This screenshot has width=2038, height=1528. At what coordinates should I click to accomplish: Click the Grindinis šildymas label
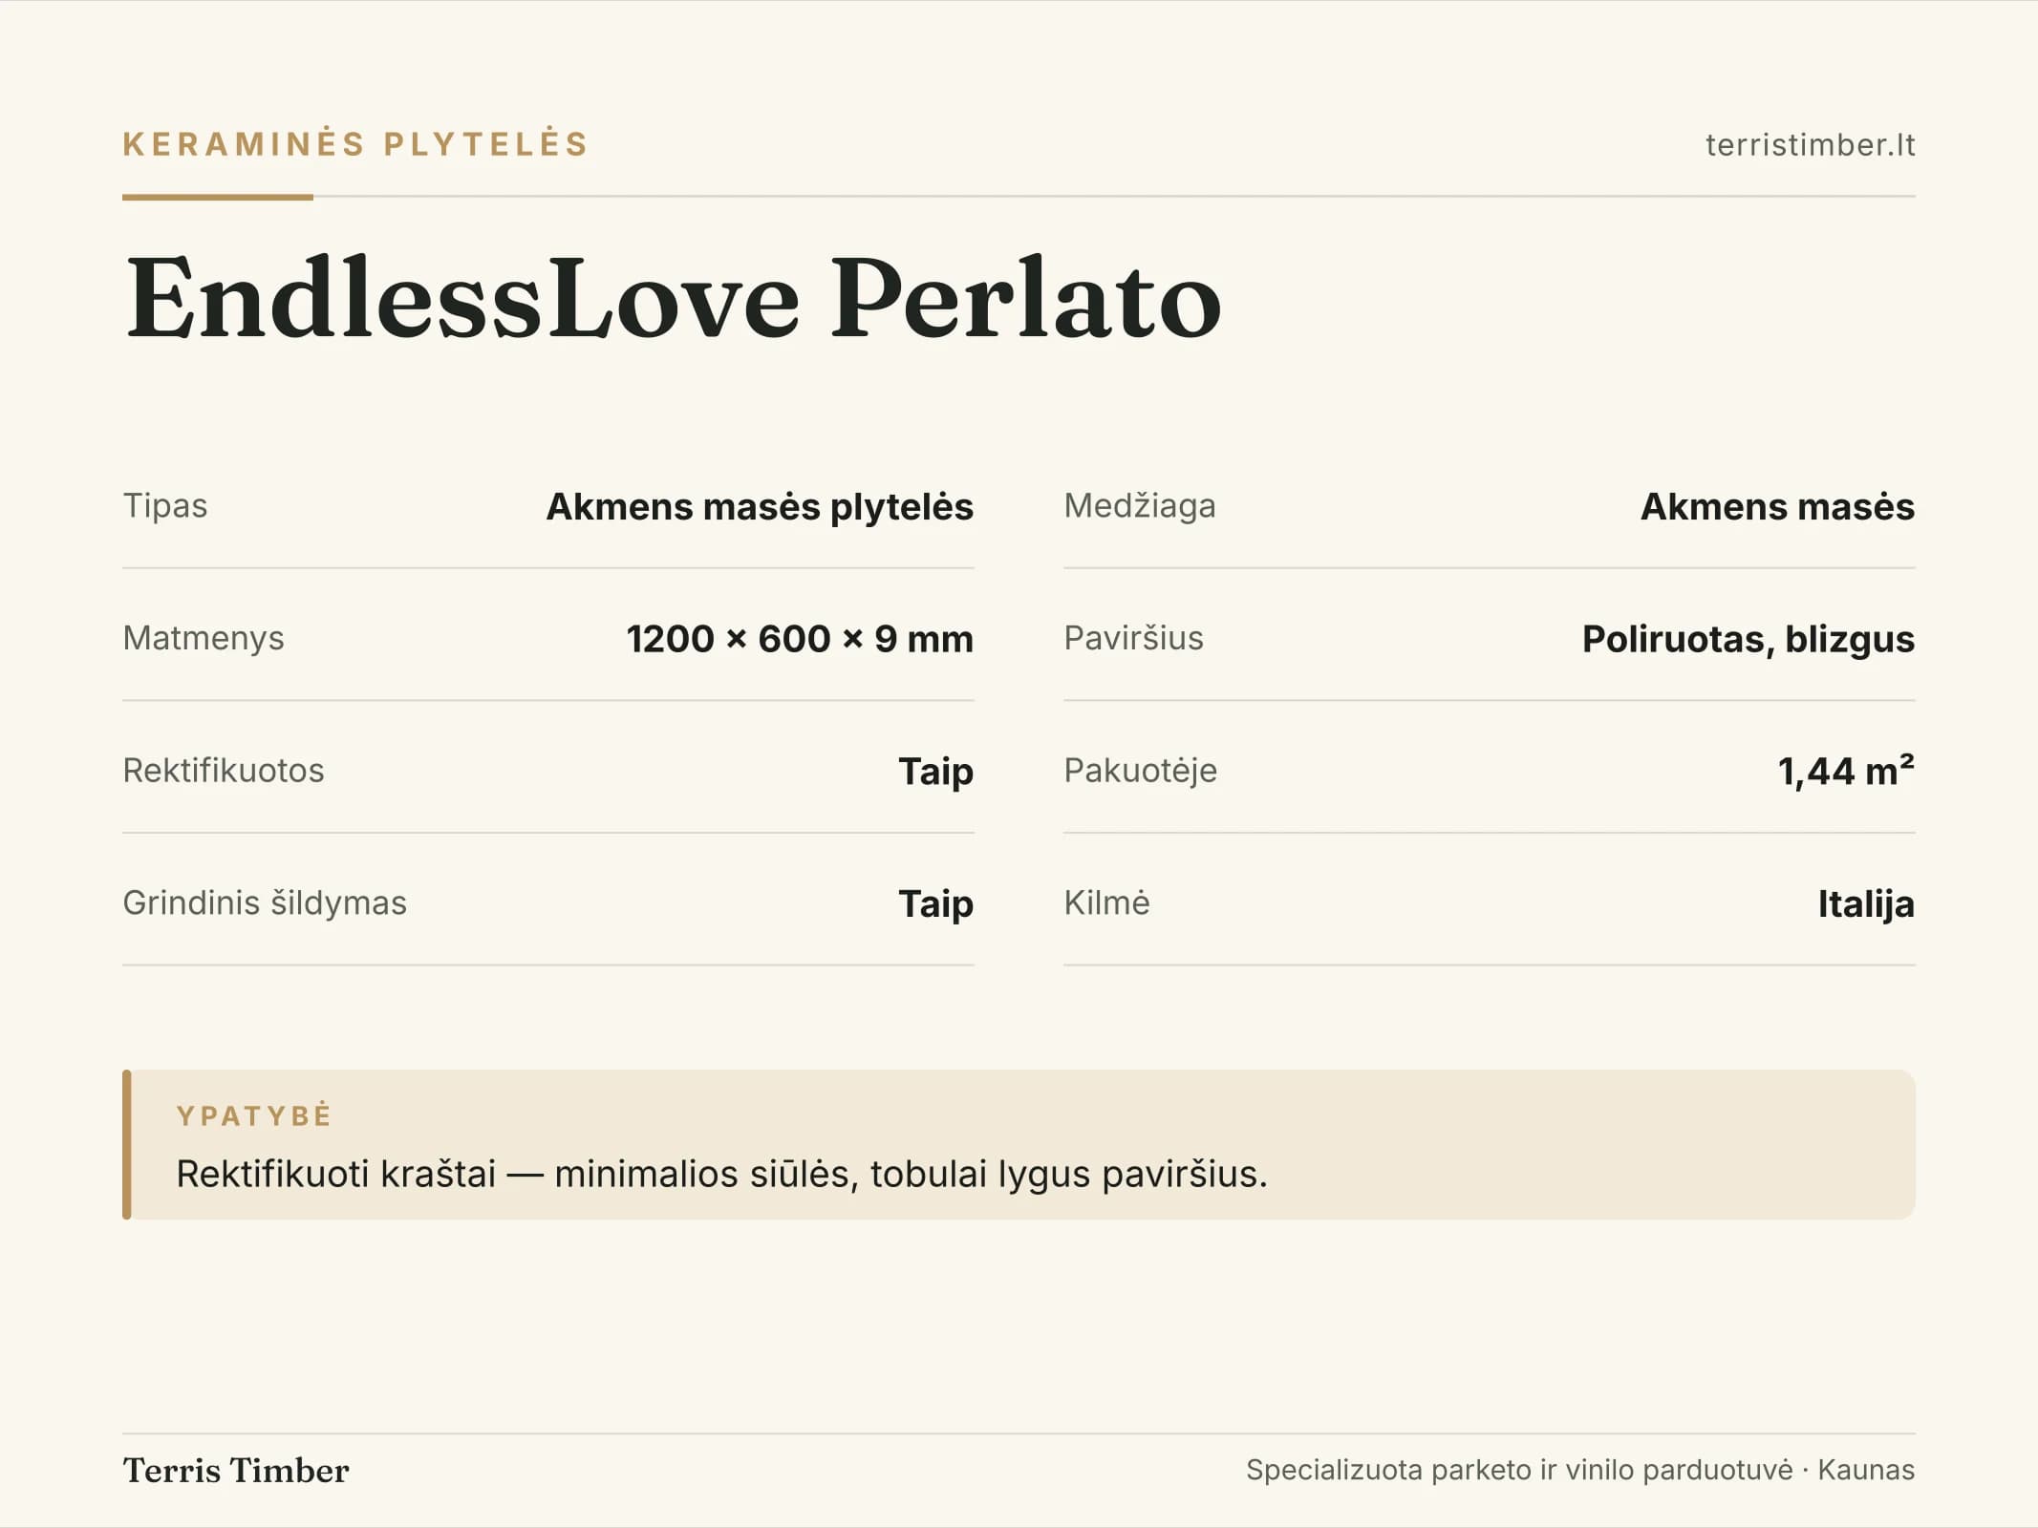click(x=265, y=902)
